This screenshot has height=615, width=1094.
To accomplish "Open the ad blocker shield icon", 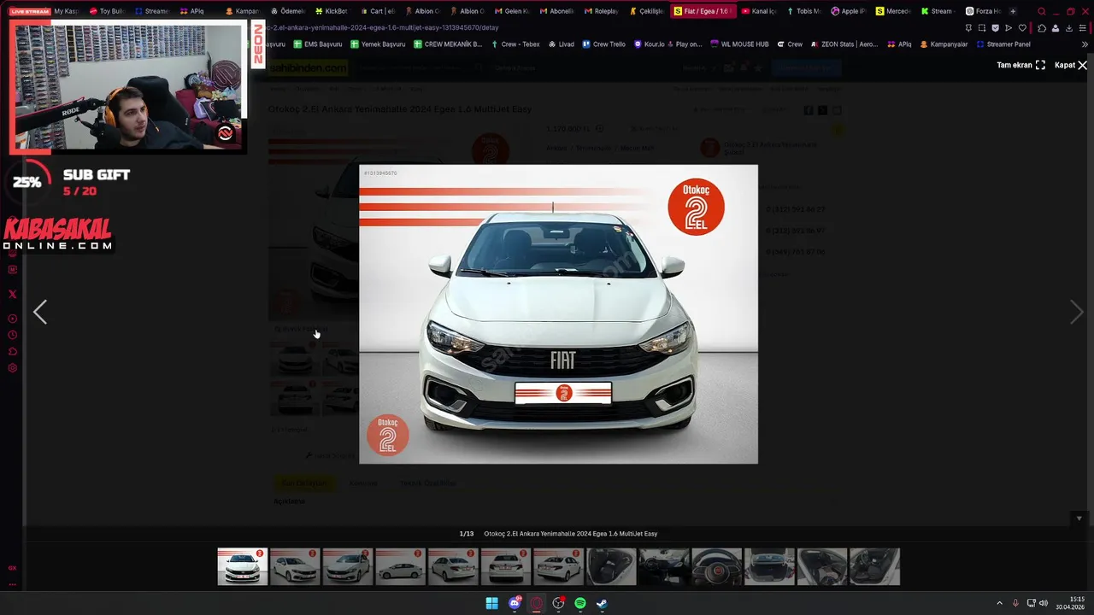I will (x=995, y=27).
